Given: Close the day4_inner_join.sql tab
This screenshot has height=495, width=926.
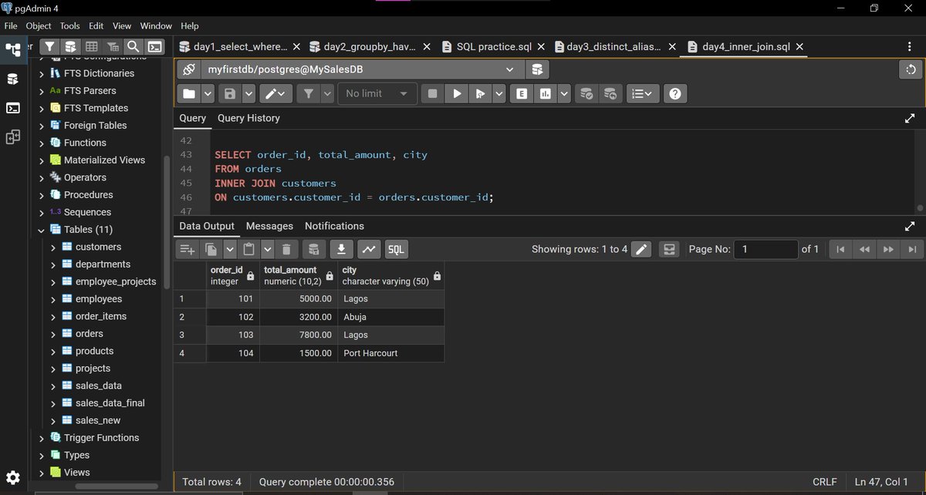Looking at the screenshot, I should pos(799,47).
